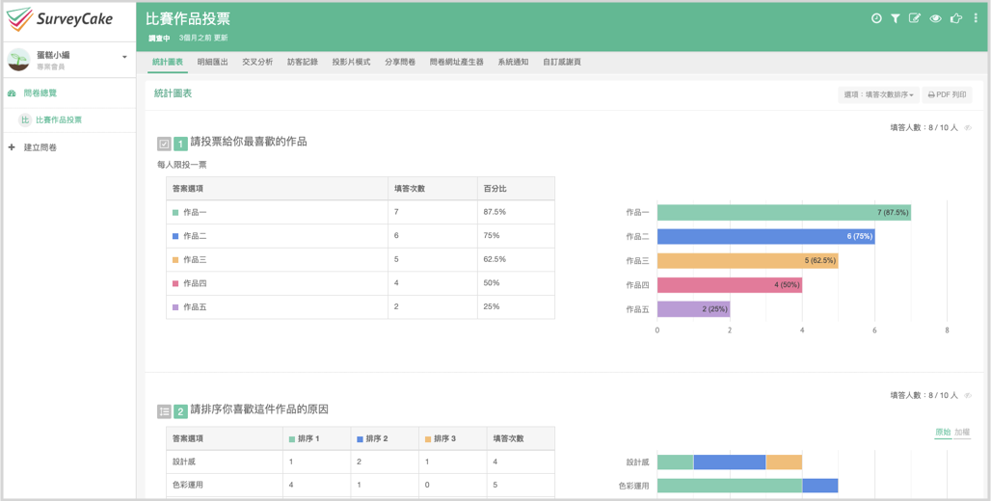991x501 pixels.
Task: Click the thumbs-up icon in header
Action: [x=956, y=18]
